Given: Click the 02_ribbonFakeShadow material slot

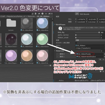Looking at the screenshot, I should pos(90,57).
